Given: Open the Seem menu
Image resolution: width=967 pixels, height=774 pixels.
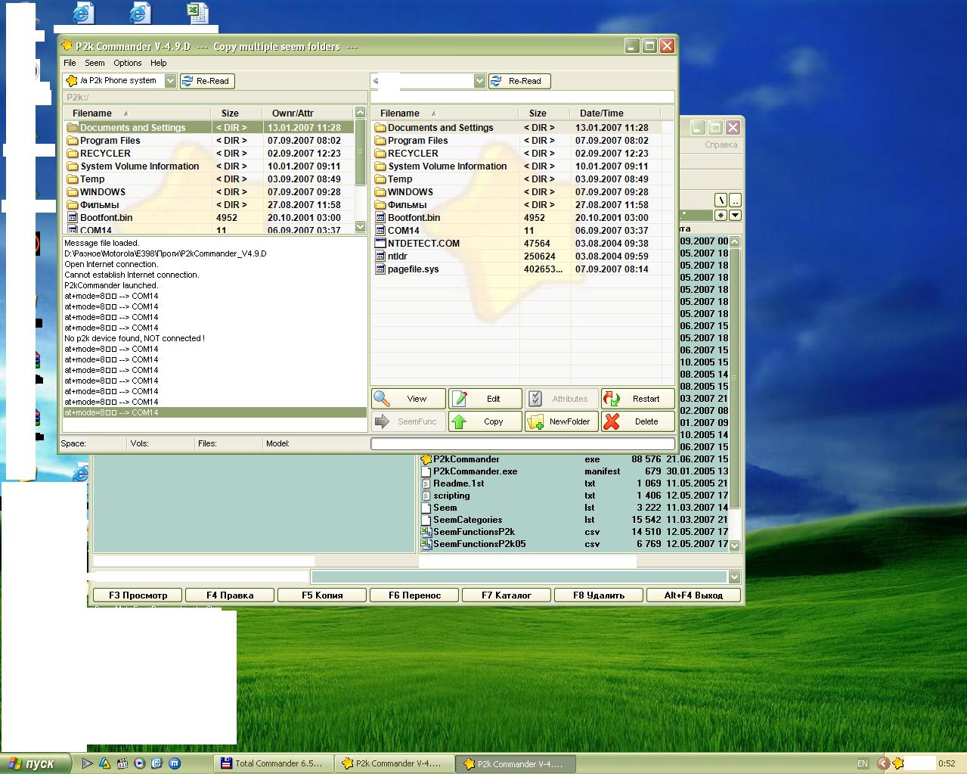Looking at the screenshot, I should tap(95, 63).
